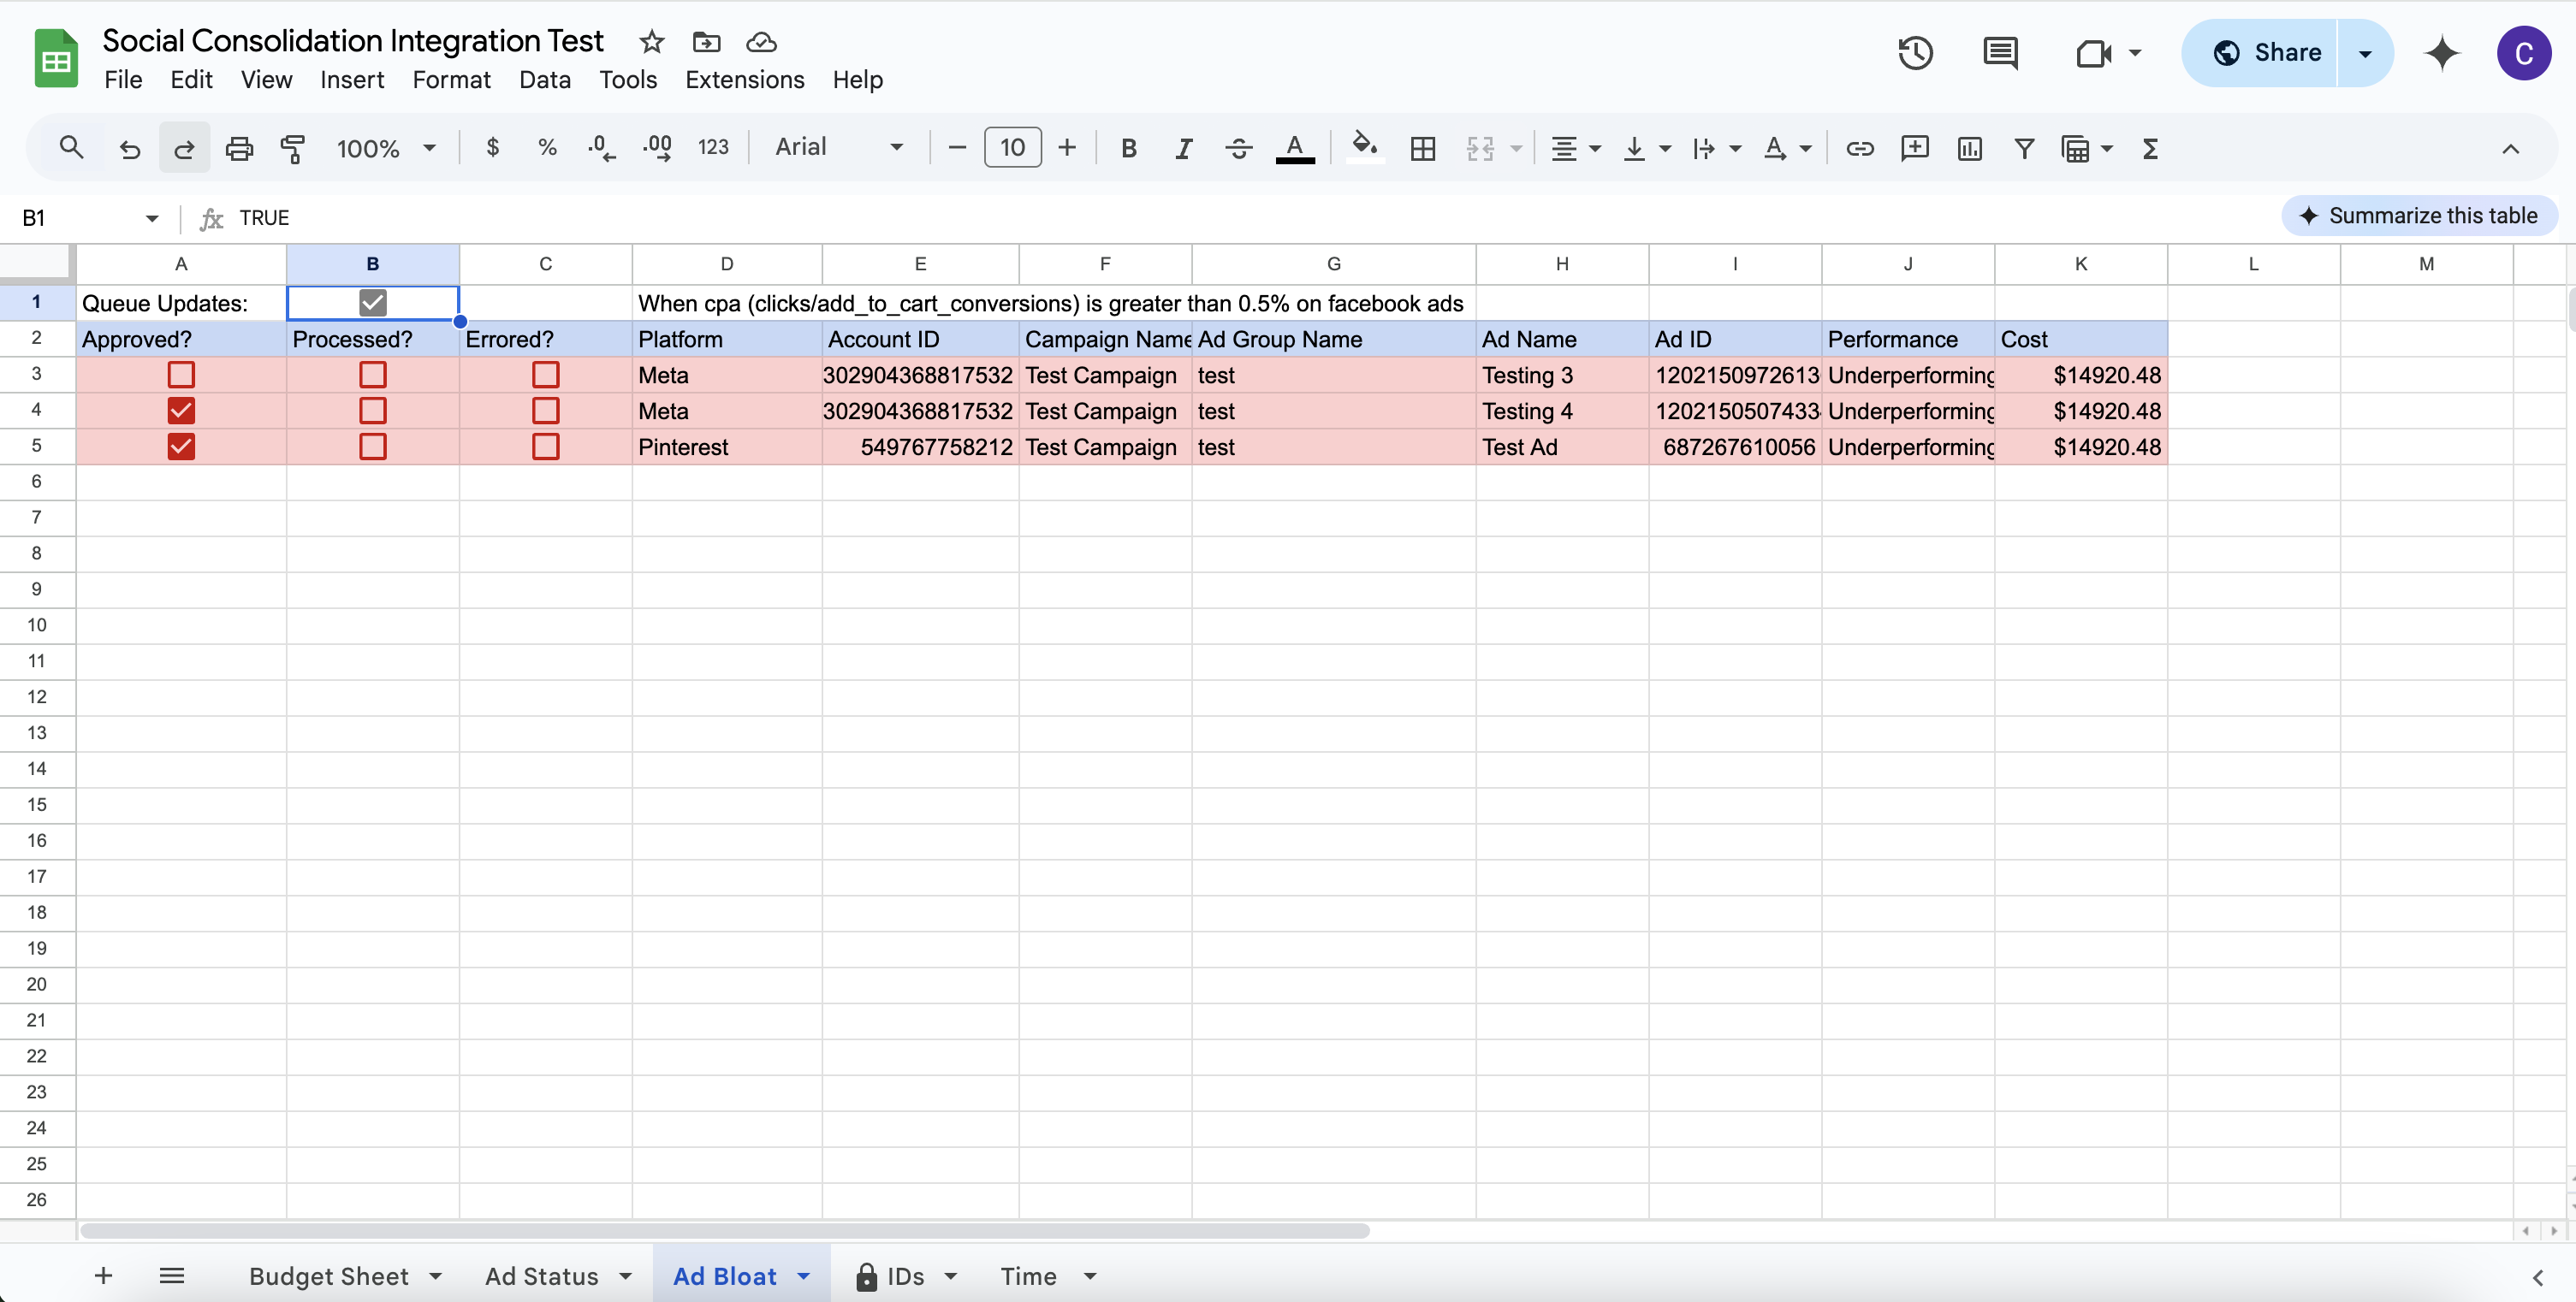
Task: Select red text color swatch indicator
Action: point(1294,148)
